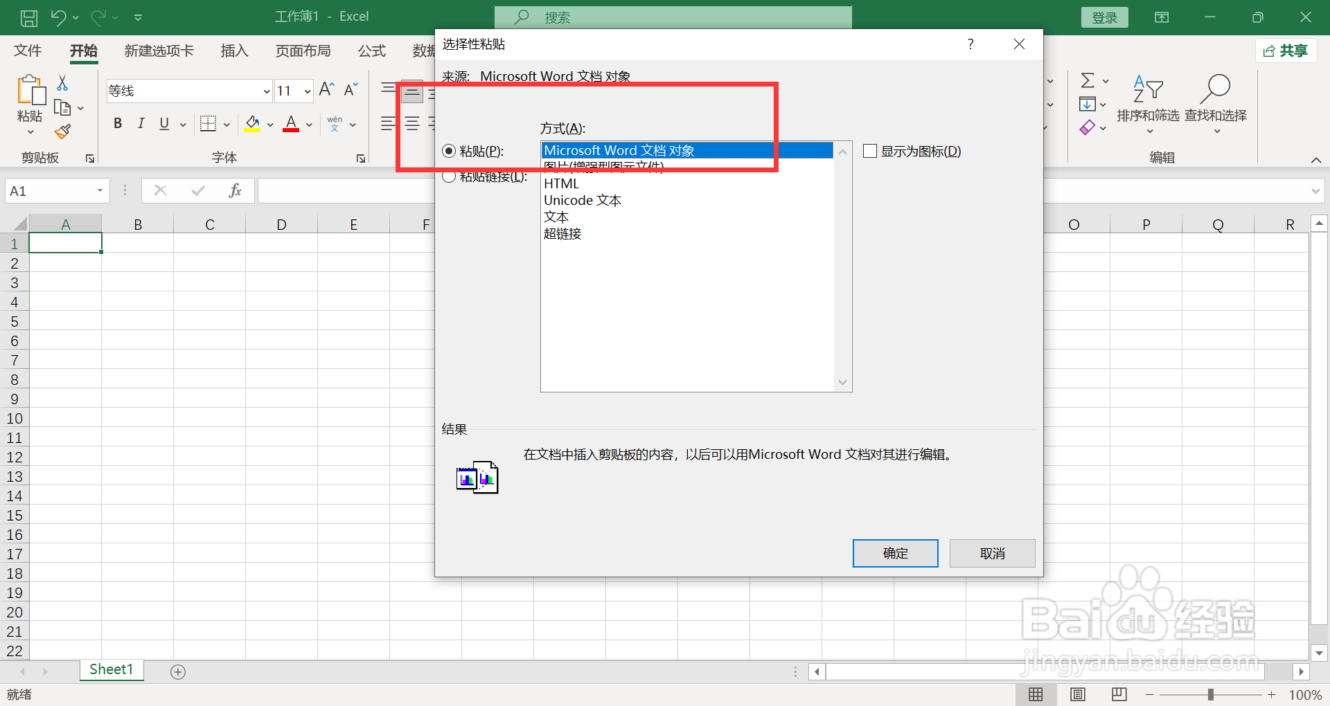Open the font name dropdown 等线
This screenshot has width=1330, height=706.
[x=266, y=91]
